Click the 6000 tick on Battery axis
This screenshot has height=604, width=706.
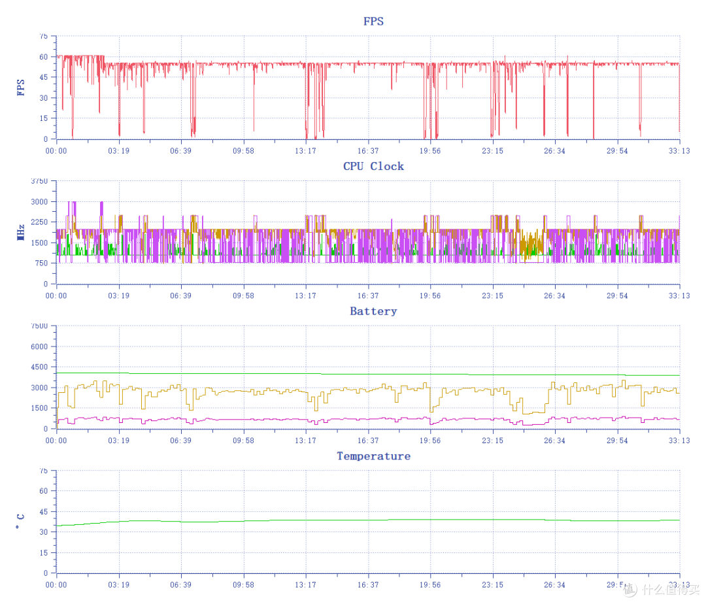coord(39,346)
